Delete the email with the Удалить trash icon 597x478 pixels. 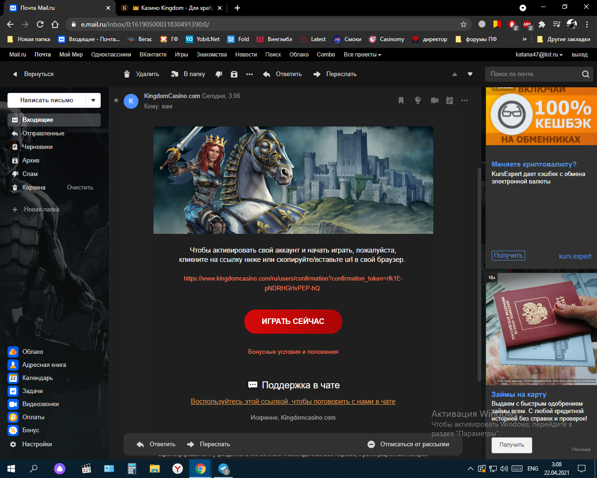141,74
